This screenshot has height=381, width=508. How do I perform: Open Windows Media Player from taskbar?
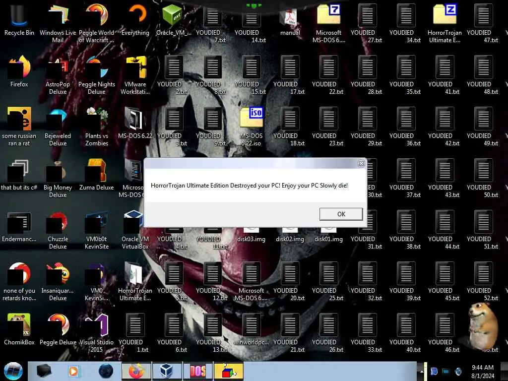[74, 371]
